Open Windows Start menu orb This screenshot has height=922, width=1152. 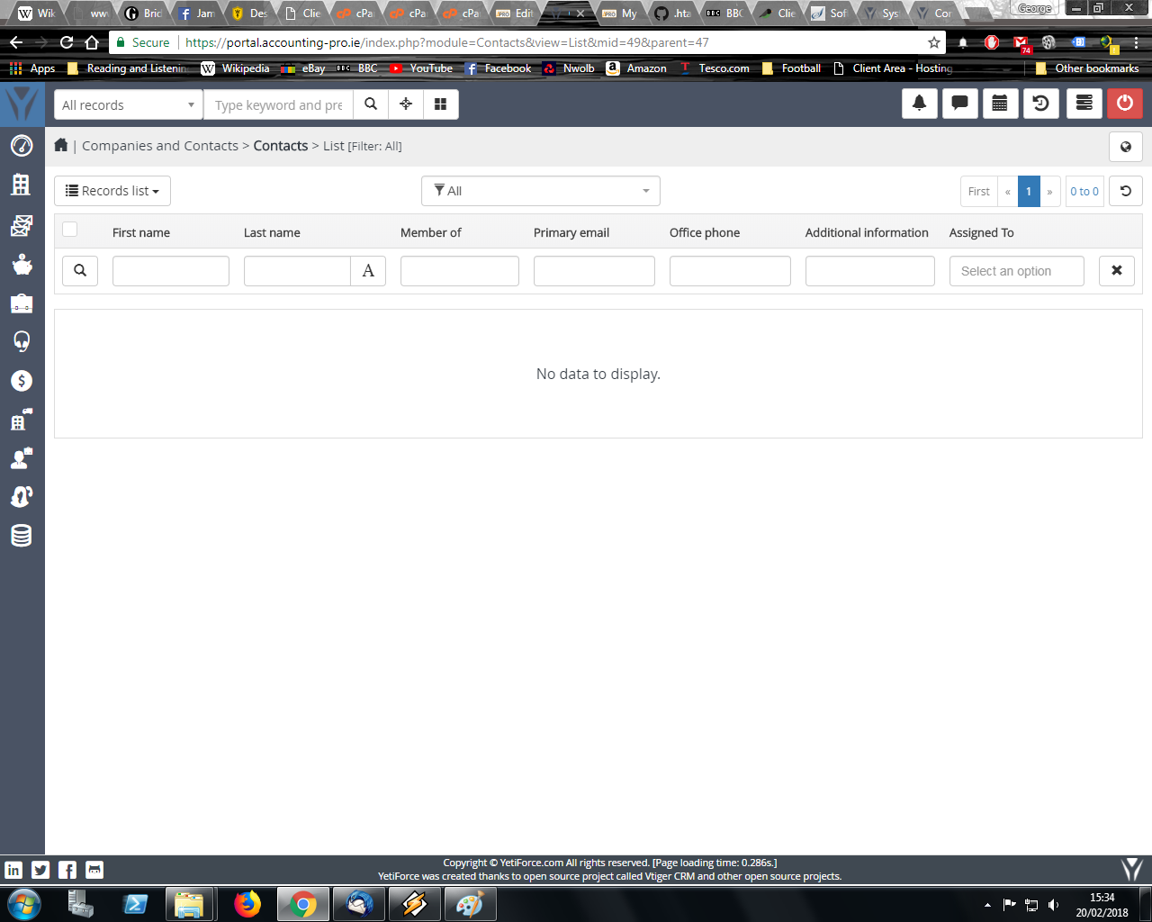24,904
